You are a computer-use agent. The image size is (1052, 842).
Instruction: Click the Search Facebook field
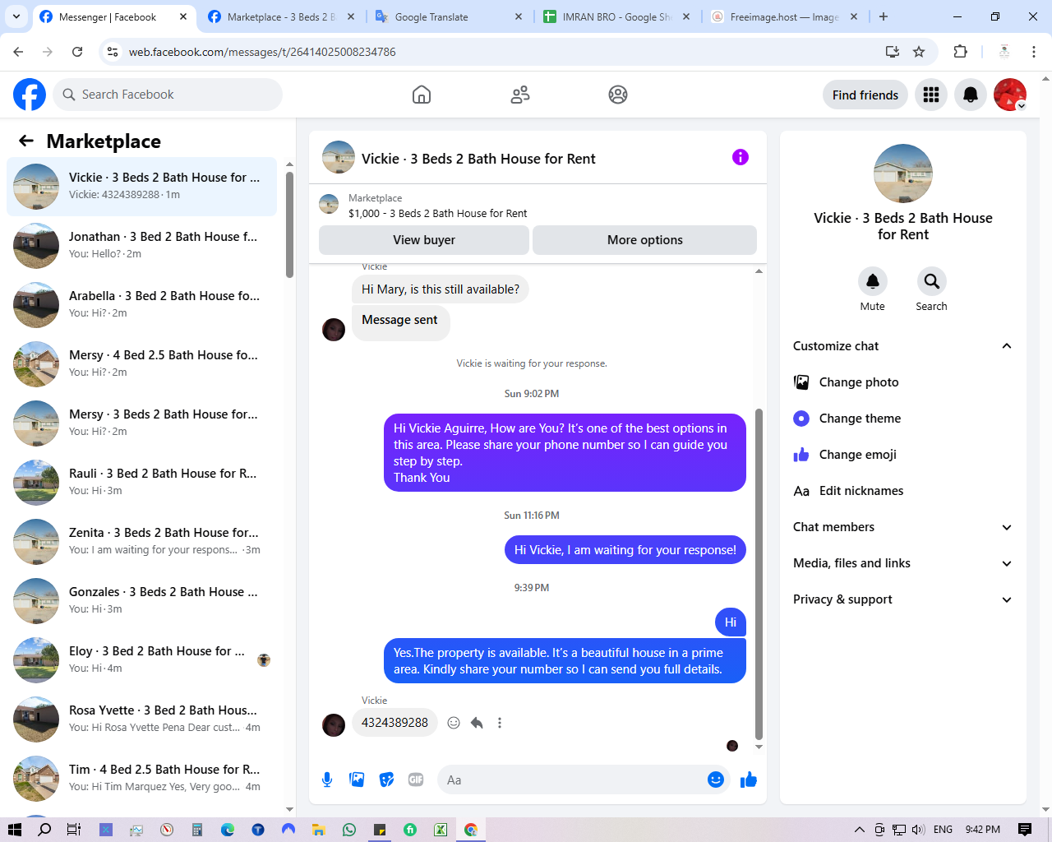[x=168, y=95]
